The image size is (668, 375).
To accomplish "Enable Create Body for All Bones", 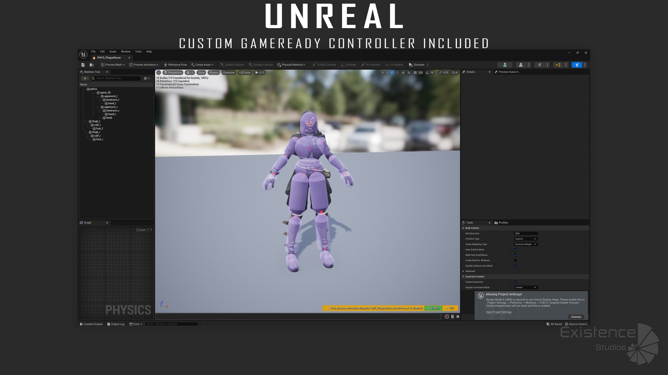I will click(516, 260).
